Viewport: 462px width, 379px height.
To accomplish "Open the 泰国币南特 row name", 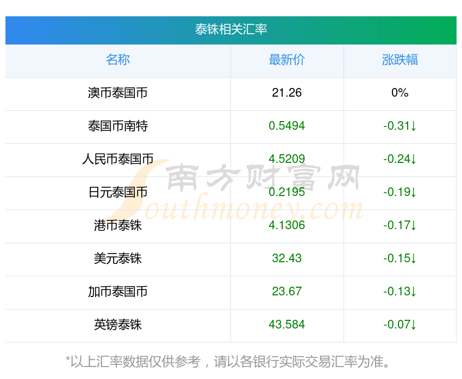I will coord(118,126).
